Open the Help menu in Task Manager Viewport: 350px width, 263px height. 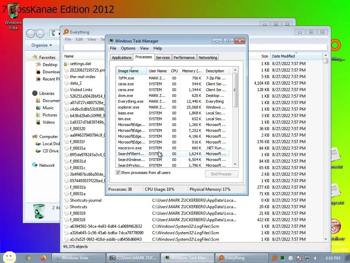[158, 48]
